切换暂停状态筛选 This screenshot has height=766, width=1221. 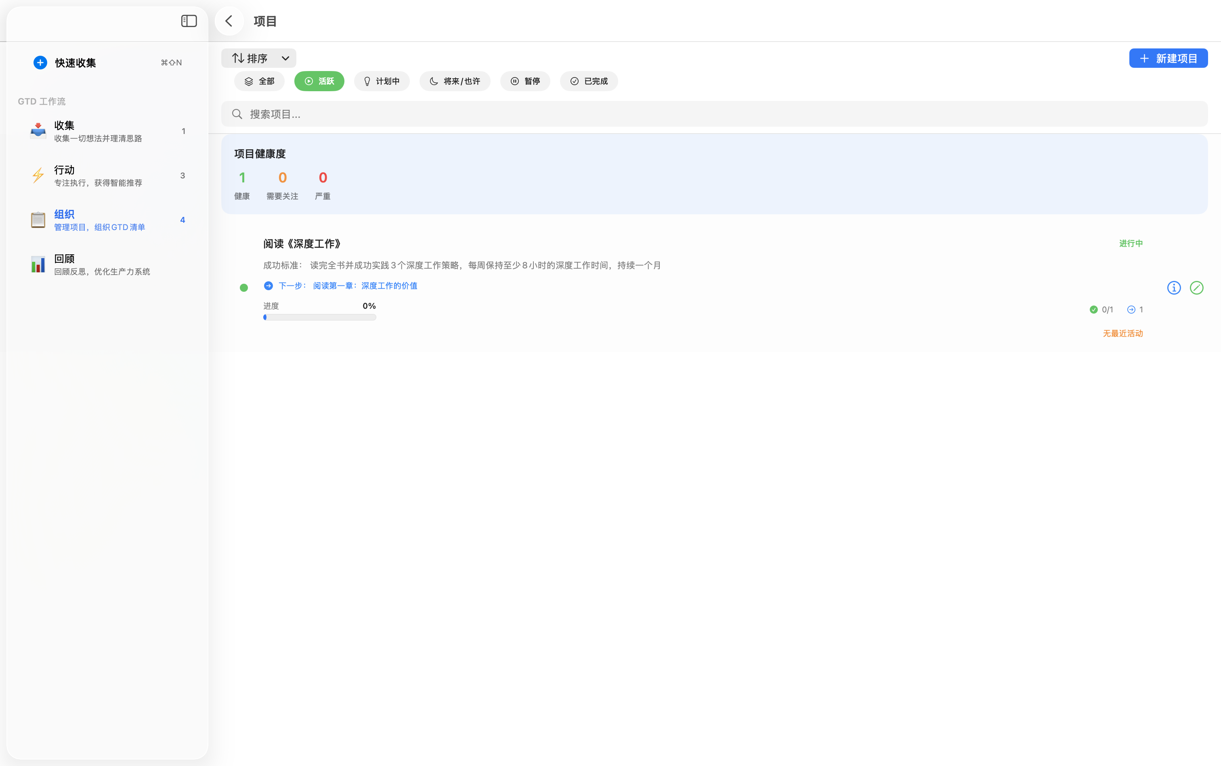(x=525, y=81)
